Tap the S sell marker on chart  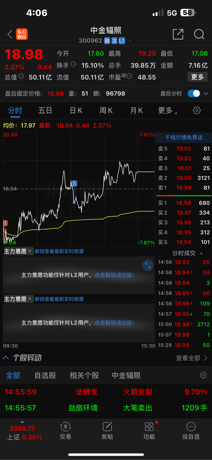pos(74,184)
